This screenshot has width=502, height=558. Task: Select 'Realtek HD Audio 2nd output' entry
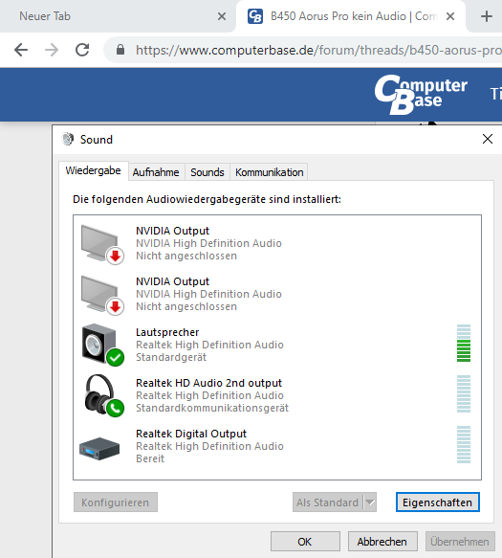208,383
